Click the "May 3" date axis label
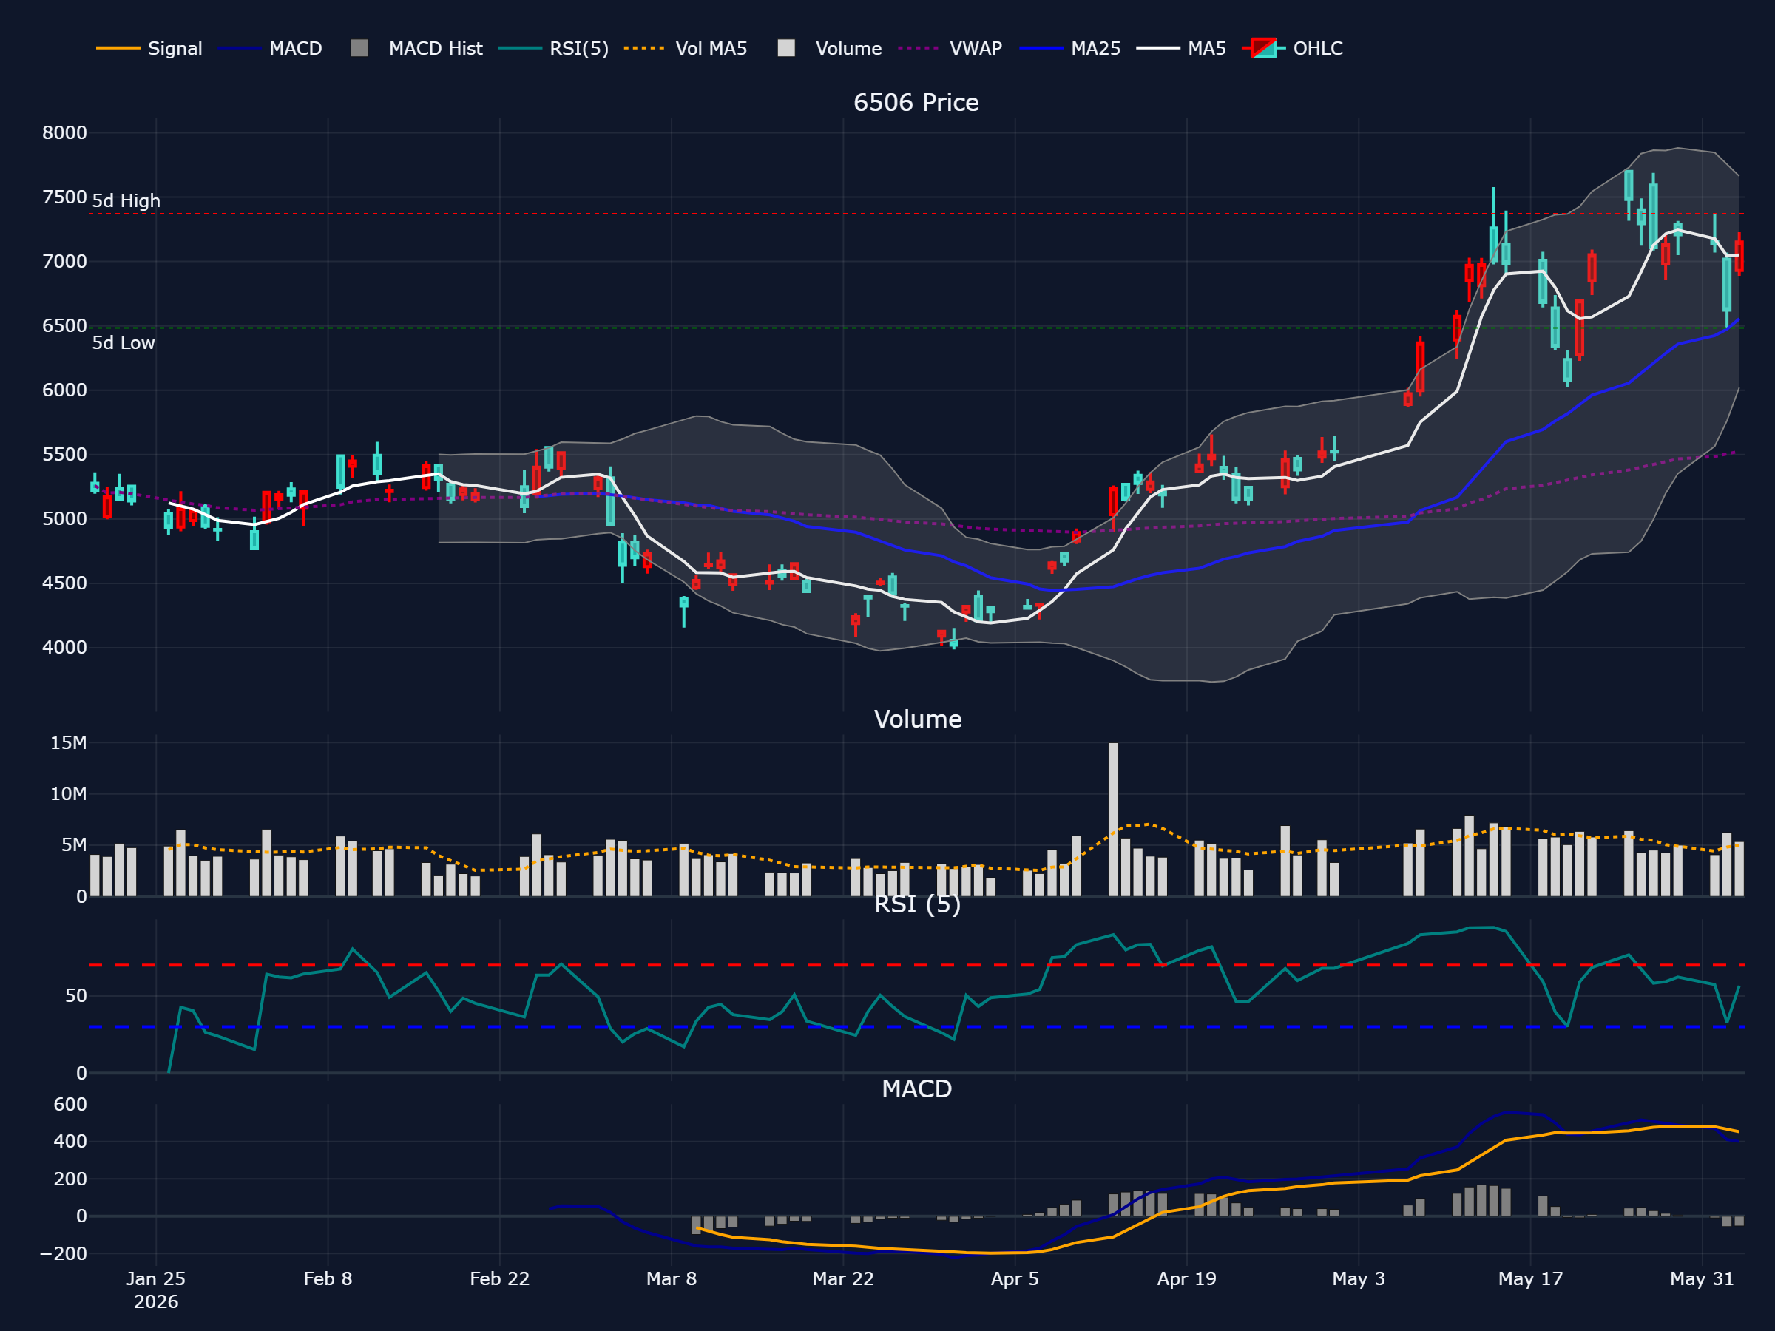 1359,1278
